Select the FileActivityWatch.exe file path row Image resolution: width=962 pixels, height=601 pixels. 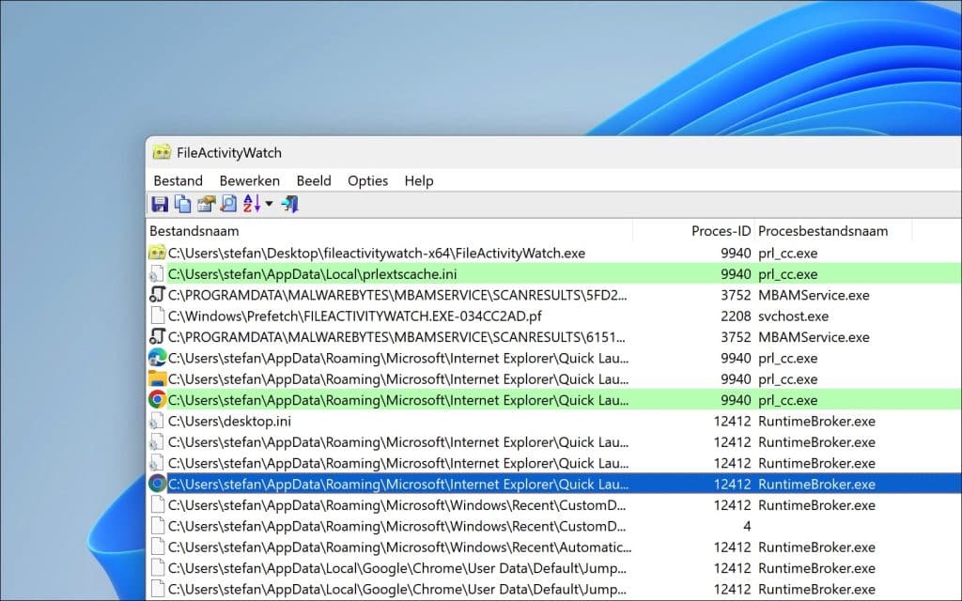376,253
